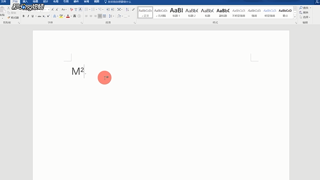Toggle strikethrough (abc) formatting

pos(40,16)
